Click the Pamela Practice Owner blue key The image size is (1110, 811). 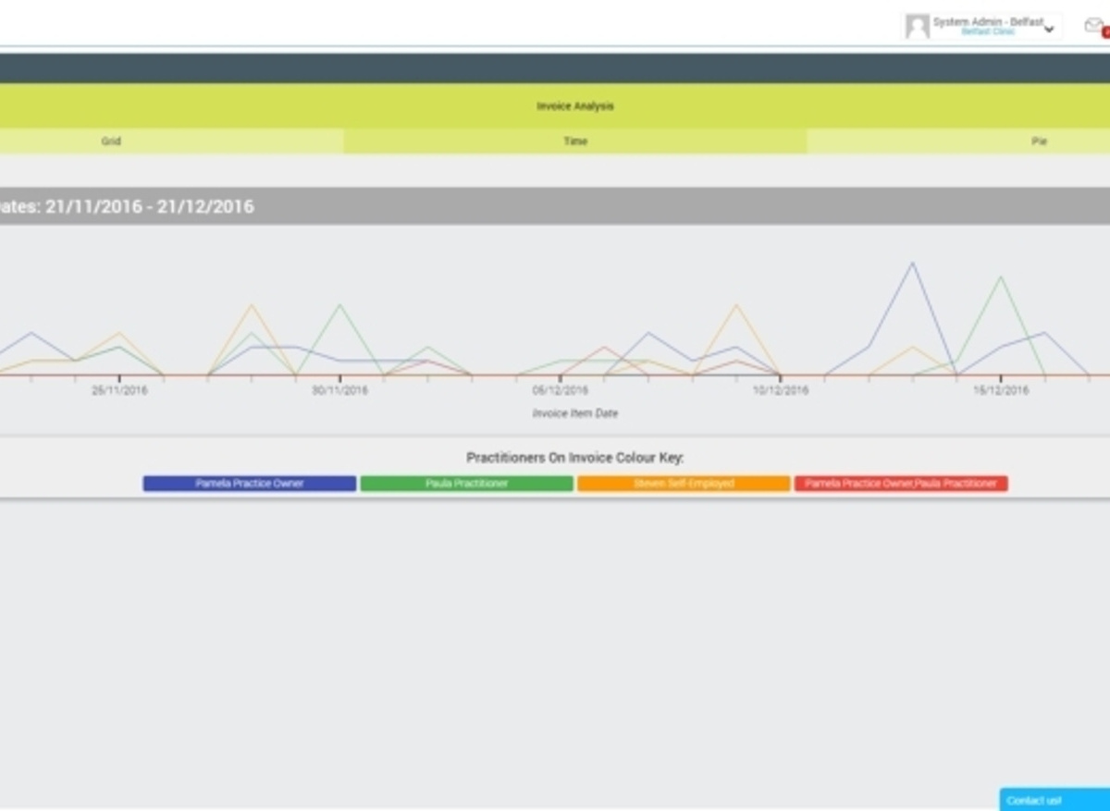pos(250,484)
